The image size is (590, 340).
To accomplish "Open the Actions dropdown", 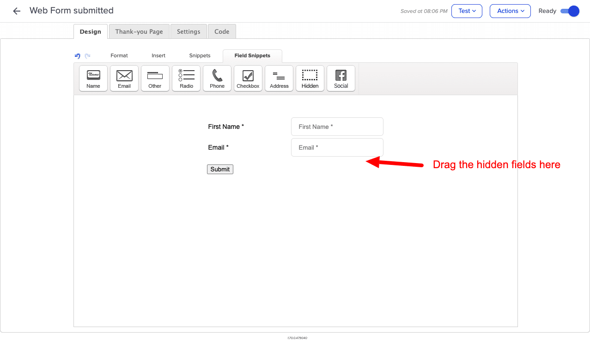I will (x=510, y=11).
